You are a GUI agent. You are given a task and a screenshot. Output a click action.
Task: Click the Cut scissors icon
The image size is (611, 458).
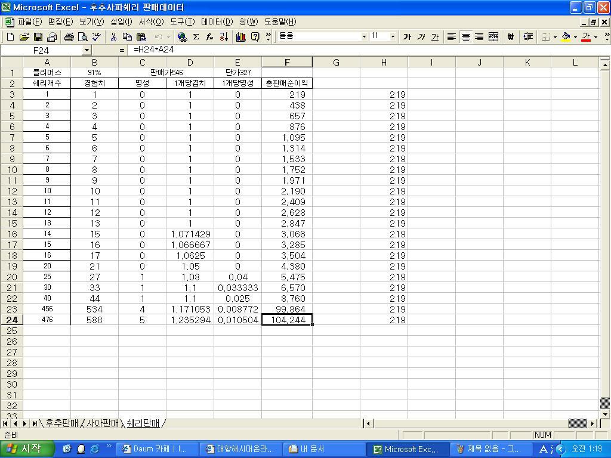pyautogui.click(x=113, y=37)
